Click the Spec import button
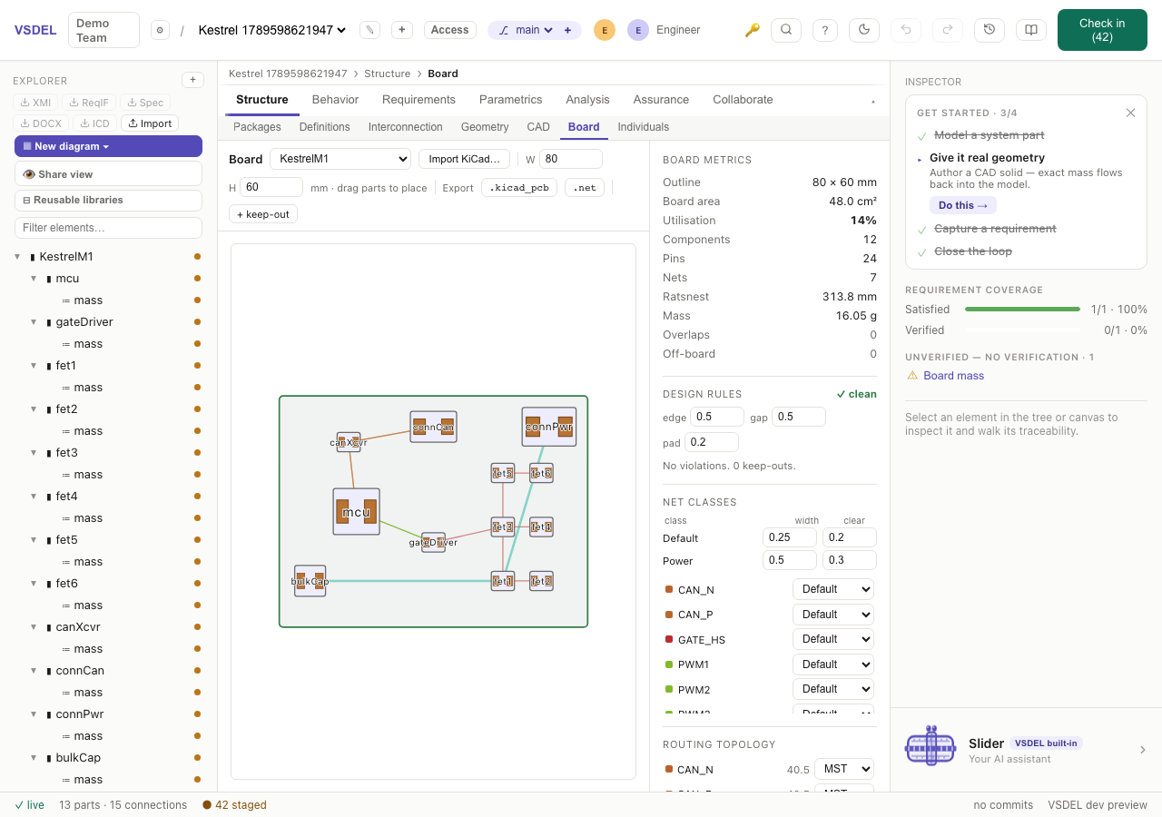 [144, 103]
